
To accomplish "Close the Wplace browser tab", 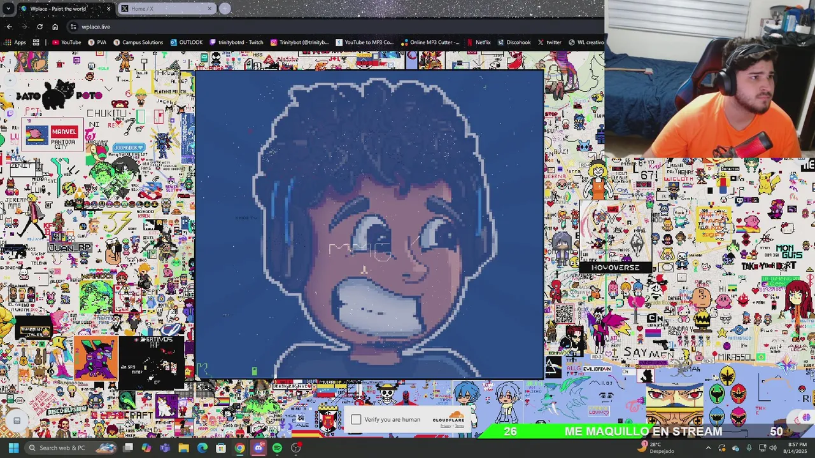I will pyautogui.click(x=108, y=8).
